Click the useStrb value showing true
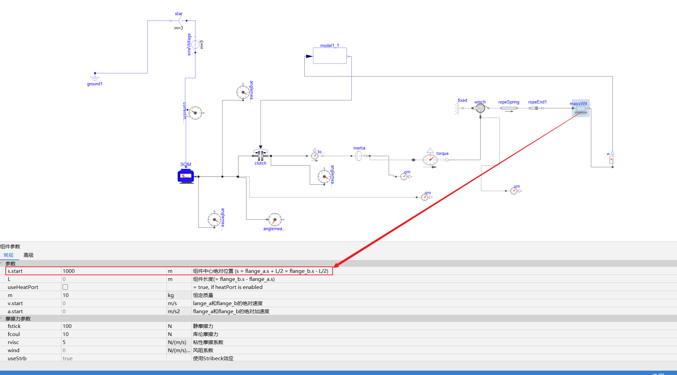Image resolution: width=677 pixels, height=375 pixels. point(114,358)
